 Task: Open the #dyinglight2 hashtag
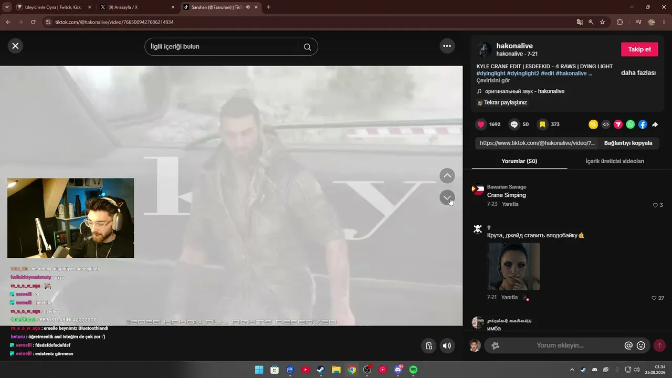523,73
